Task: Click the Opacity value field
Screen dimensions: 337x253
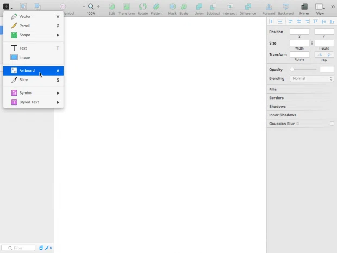Action: pyautogui.click(x=327, y=69)
